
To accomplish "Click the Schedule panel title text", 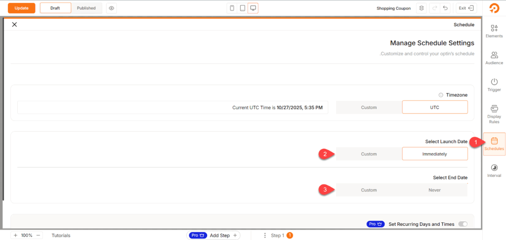I will (x=464, y=25).
